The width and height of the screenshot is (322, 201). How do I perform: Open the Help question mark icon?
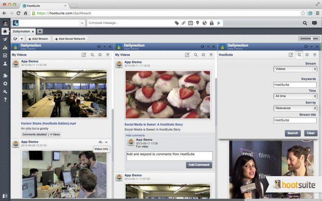5,100
